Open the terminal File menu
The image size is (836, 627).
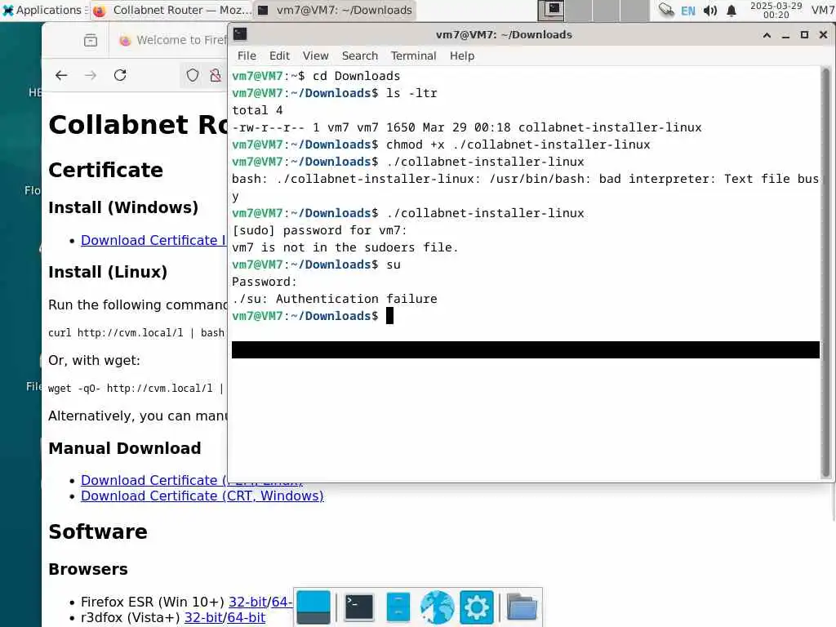pos(247,56)
